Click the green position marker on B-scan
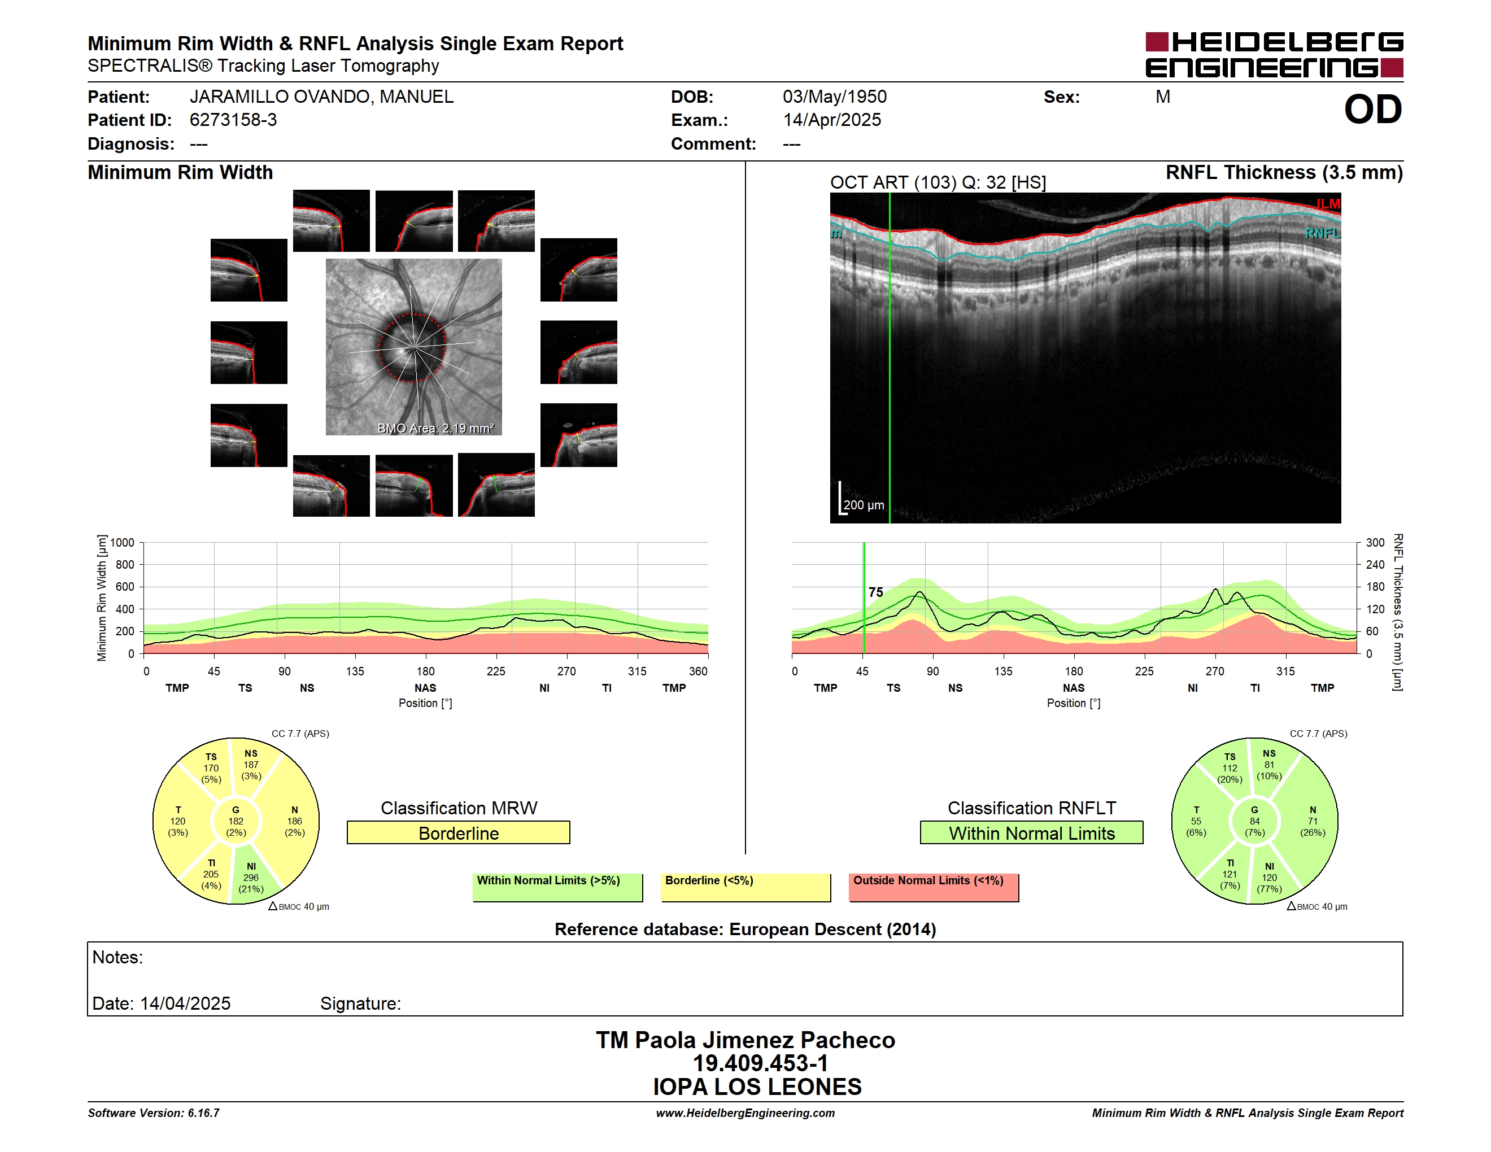Image resolution: width=1491 pixels, height=1152 pixels. (890, 358)
